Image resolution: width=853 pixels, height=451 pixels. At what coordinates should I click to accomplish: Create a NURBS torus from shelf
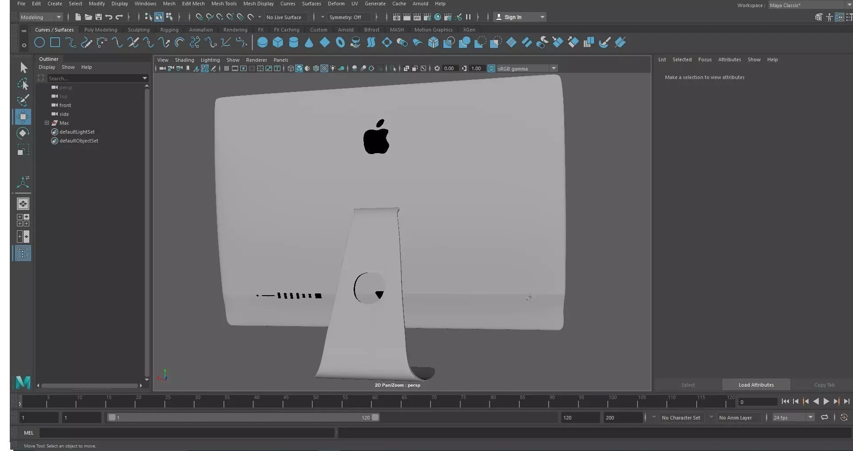click(340, 43)
